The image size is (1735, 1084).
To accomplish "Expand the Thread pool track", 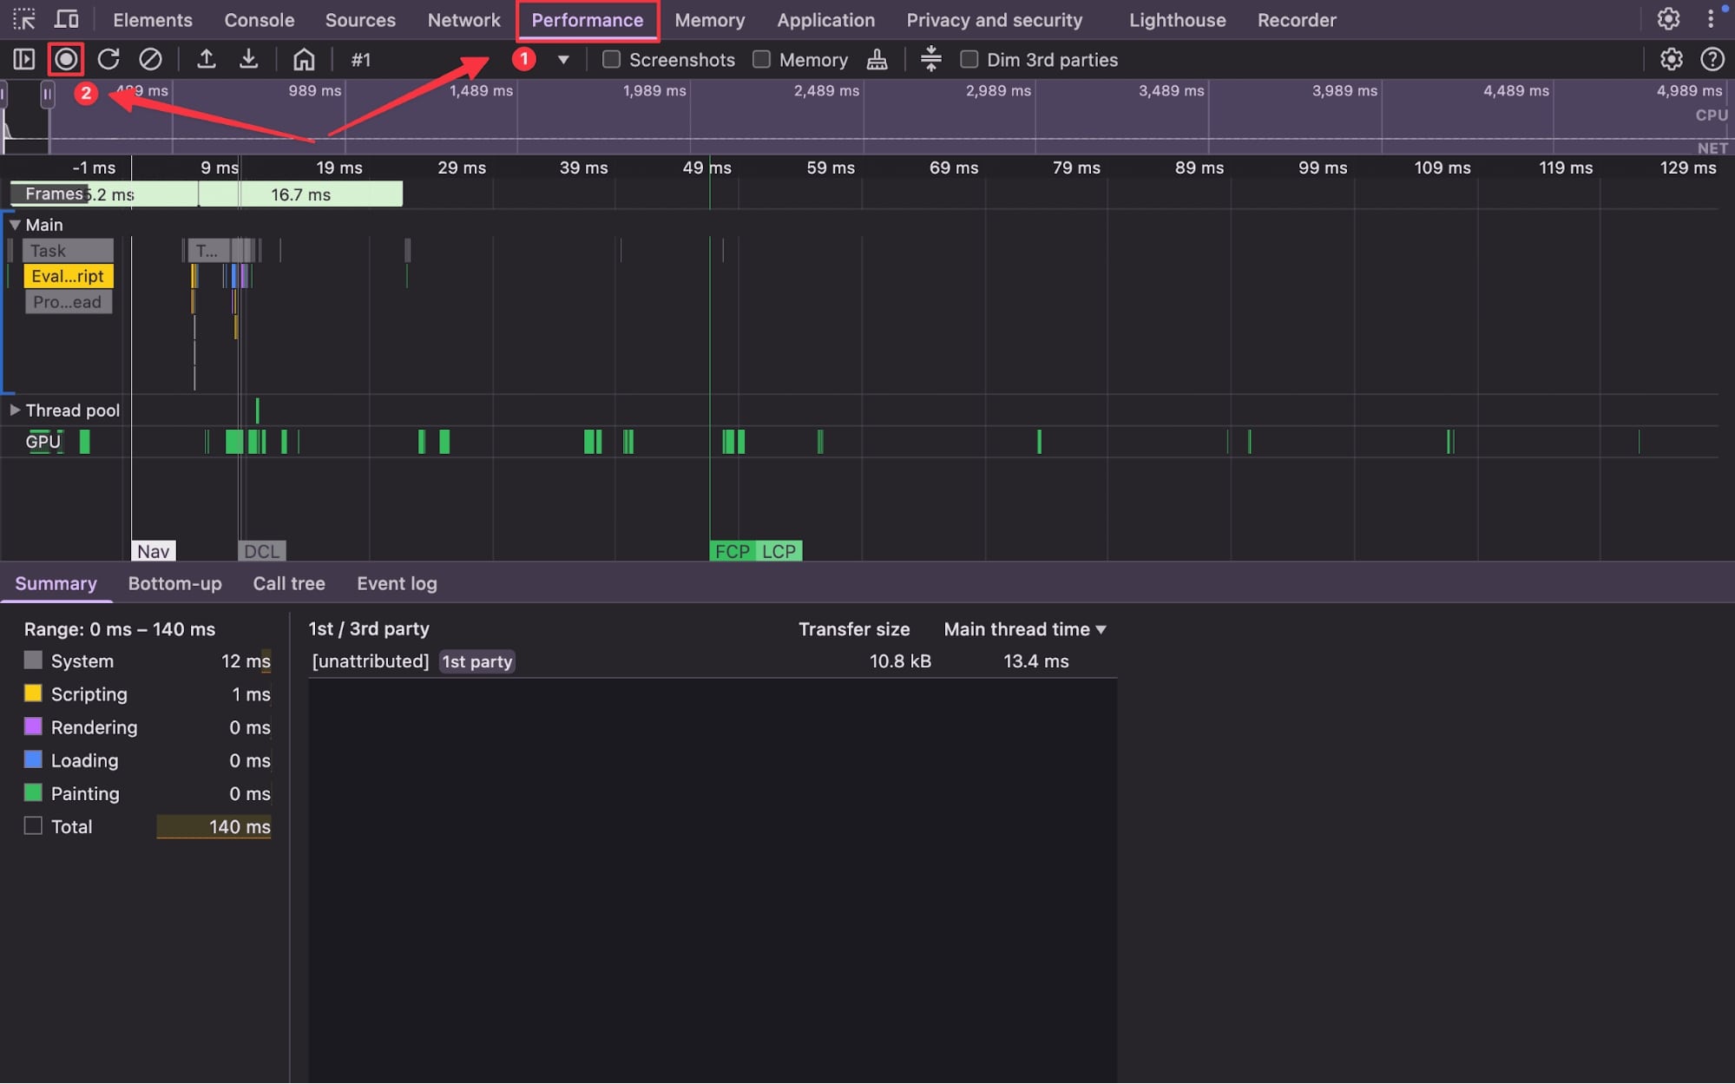I will pyautogui.click(x=14, y=410).
